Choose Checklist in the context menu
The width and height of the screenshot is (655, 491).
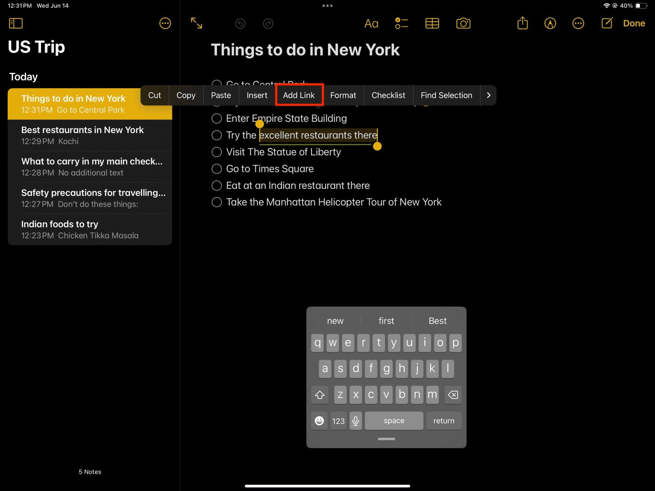click(x=388, y=95)
